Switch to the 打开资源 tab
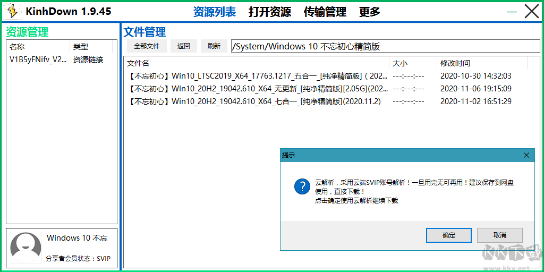 click(x=269, y=12)
